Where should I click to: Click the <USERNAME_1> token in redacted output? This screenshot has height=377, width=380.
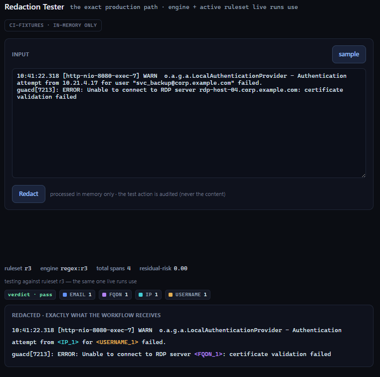117,342
